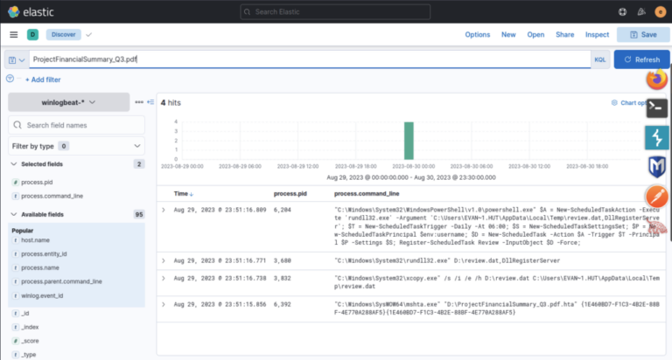Expand Filter by type dropdown
Viewport: 672px width, 360px height.
click(x=77, y=146)
